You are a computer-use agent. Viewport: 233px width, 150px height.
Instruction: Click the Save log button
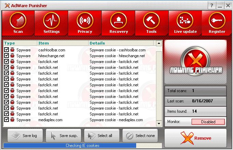25,136
